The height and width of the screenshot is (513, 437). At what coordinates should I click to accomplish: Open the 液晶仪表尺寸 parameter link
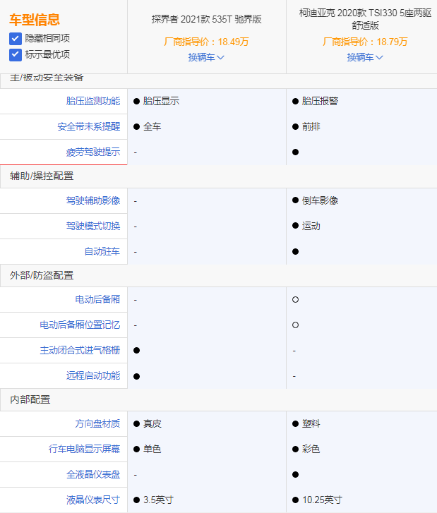(93, 500)
